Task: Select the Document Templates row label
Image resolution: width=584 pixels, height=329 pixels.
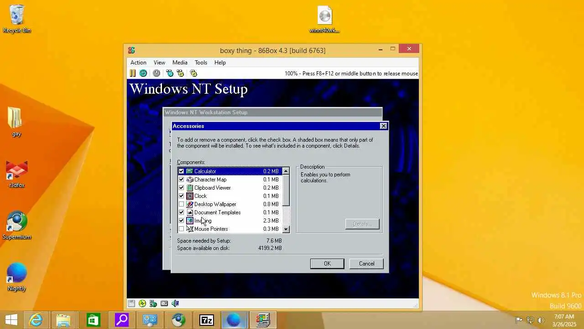Action: [x=217, y=212]
